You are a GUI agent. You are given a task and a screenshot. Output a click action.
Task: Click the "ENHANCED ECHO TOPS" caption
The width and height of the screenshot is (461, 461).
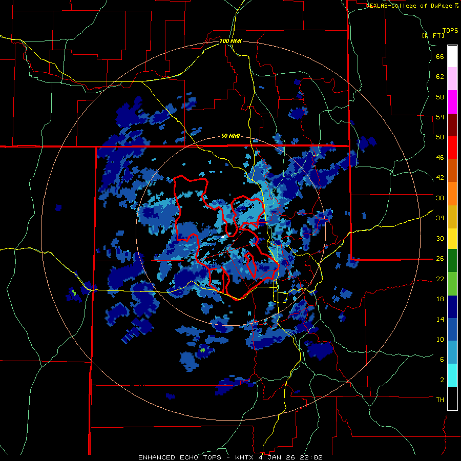pos(180,457)
